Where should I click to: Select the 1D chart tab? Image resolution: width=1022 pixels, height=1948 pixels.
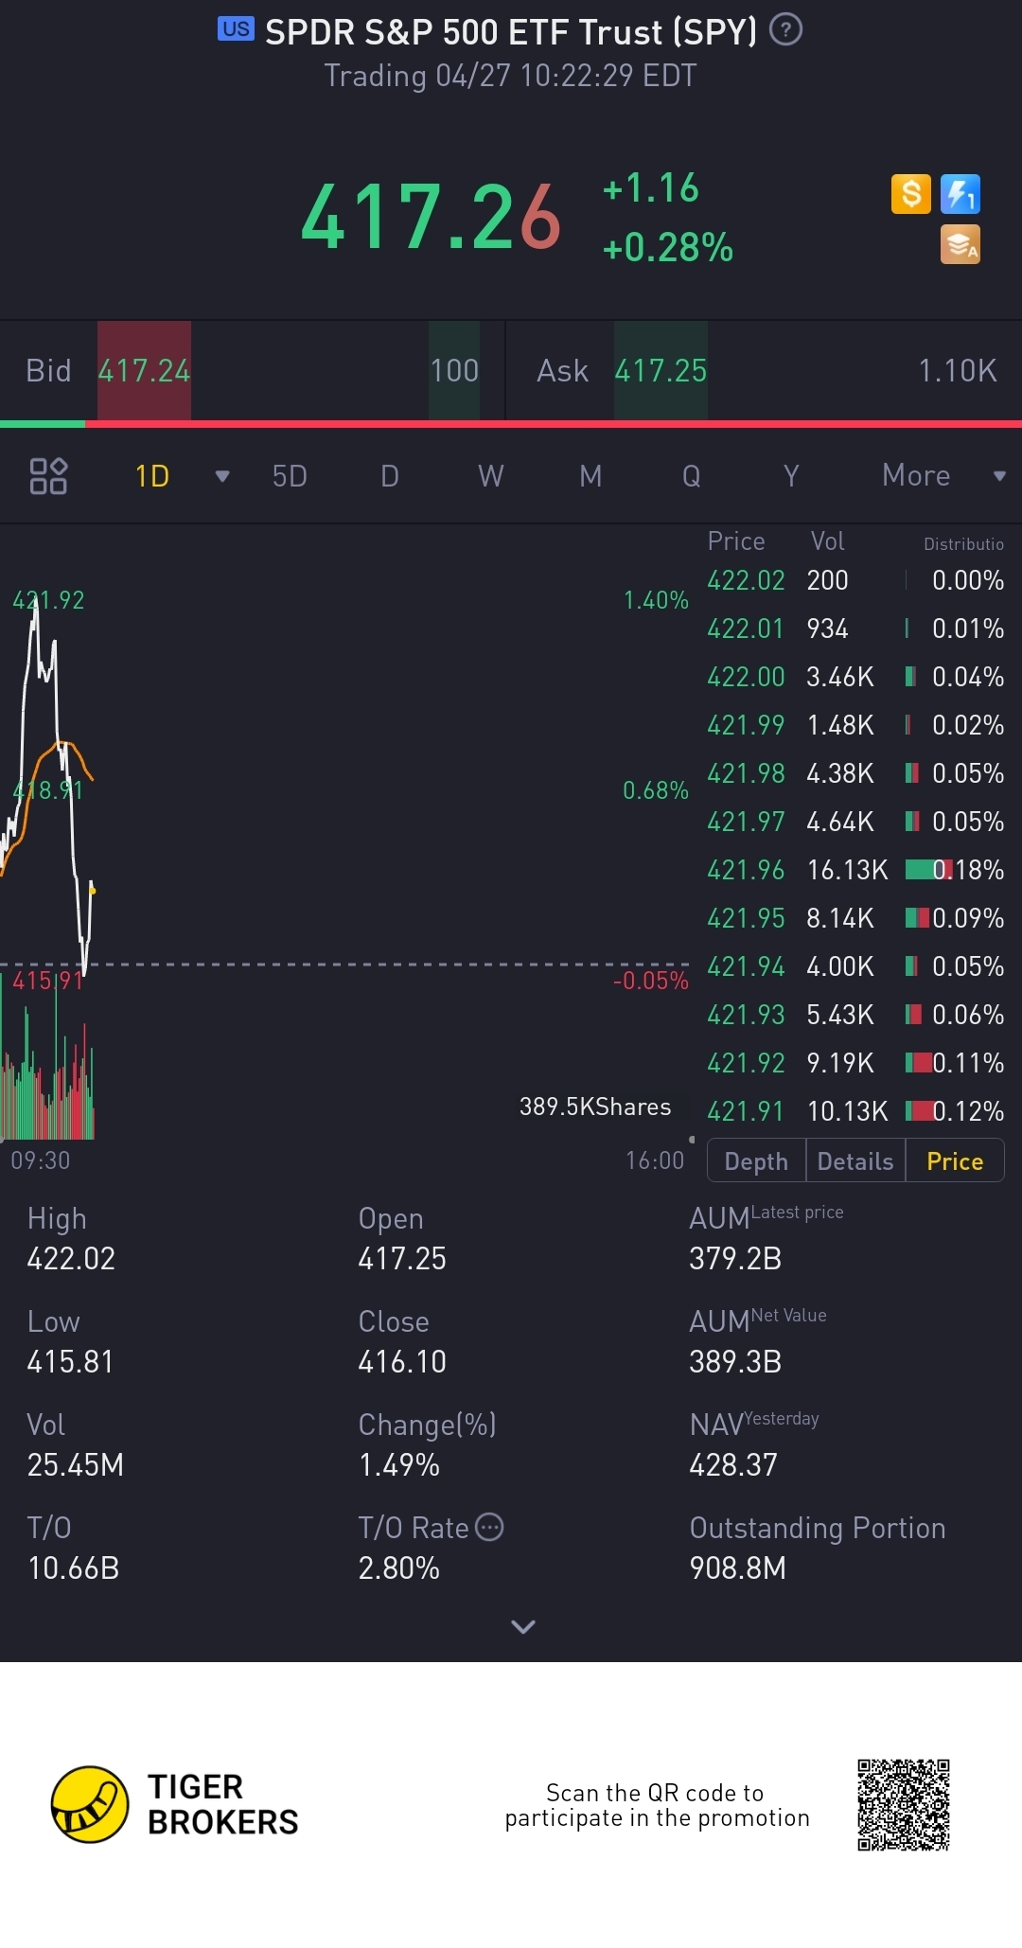pyautogui.click(x=152, y=476)
